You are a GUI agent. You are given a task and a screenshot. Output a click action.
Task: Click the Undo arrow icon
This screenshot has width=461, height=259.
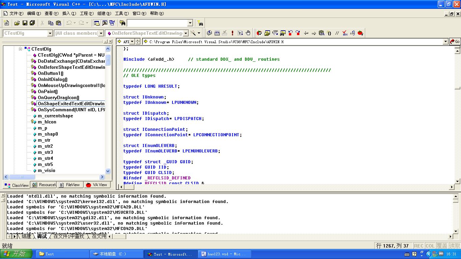click(x=69, y=23)
